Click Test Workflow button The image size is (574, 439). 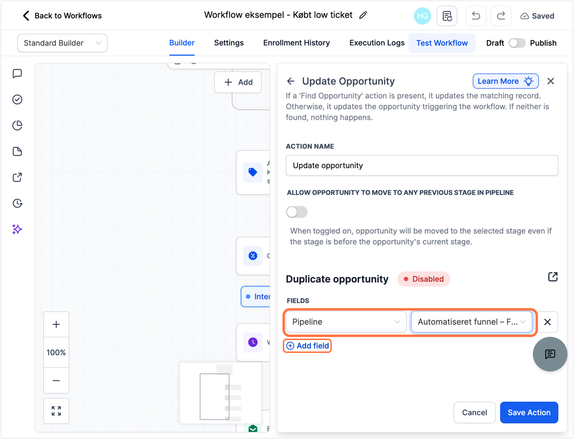pyautogui.click(x=442, y=43)
